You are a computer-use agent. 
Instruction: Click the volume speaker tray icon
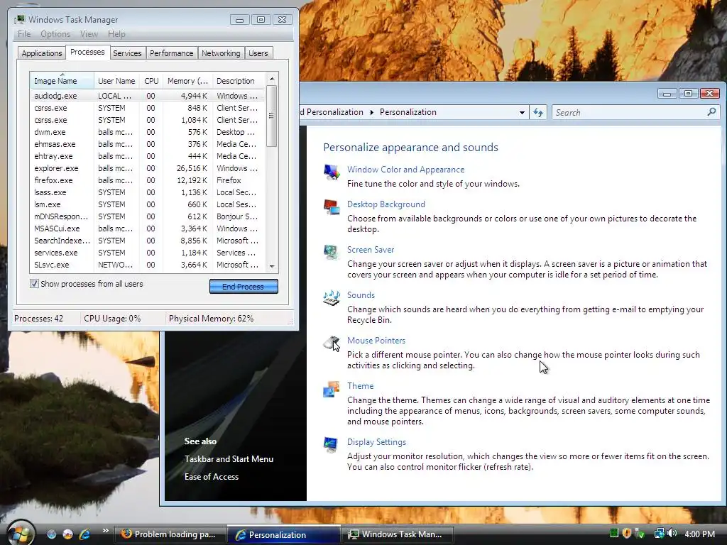click(673, 534)
